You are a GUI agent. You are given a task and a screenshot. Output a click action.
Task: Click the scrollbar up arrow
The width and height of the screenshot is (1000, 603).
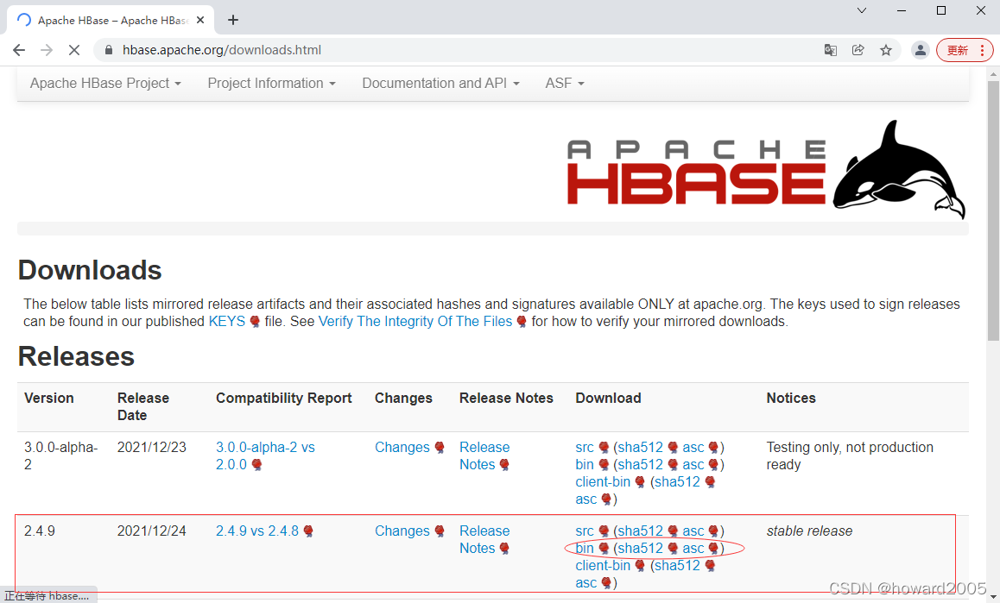[x=993, y=74]
